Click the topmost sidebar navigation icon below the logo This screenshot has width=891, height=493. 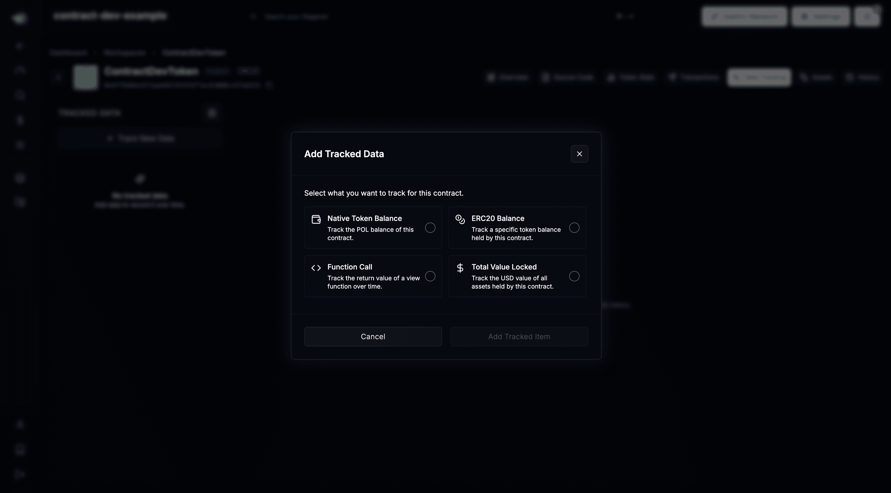(19, 45)
